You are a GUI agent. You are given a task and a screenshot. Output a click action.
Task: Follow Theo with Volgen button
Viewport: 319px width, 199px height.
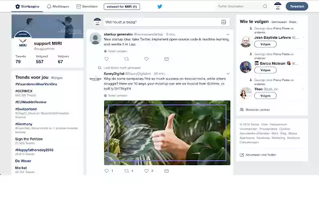[265, 96]
